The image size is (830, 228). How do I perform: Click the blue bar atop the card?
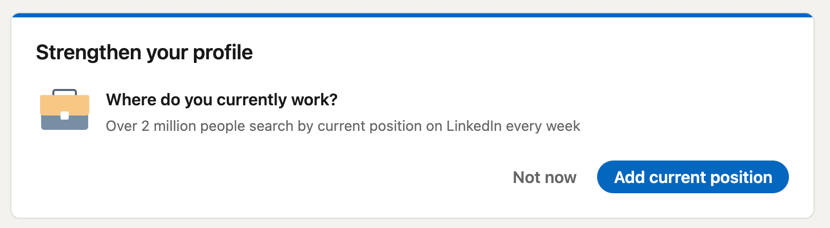(412, 15)
